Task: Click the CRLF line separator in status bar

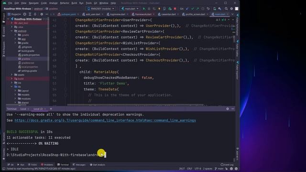Action: click(x=189, y=169)
